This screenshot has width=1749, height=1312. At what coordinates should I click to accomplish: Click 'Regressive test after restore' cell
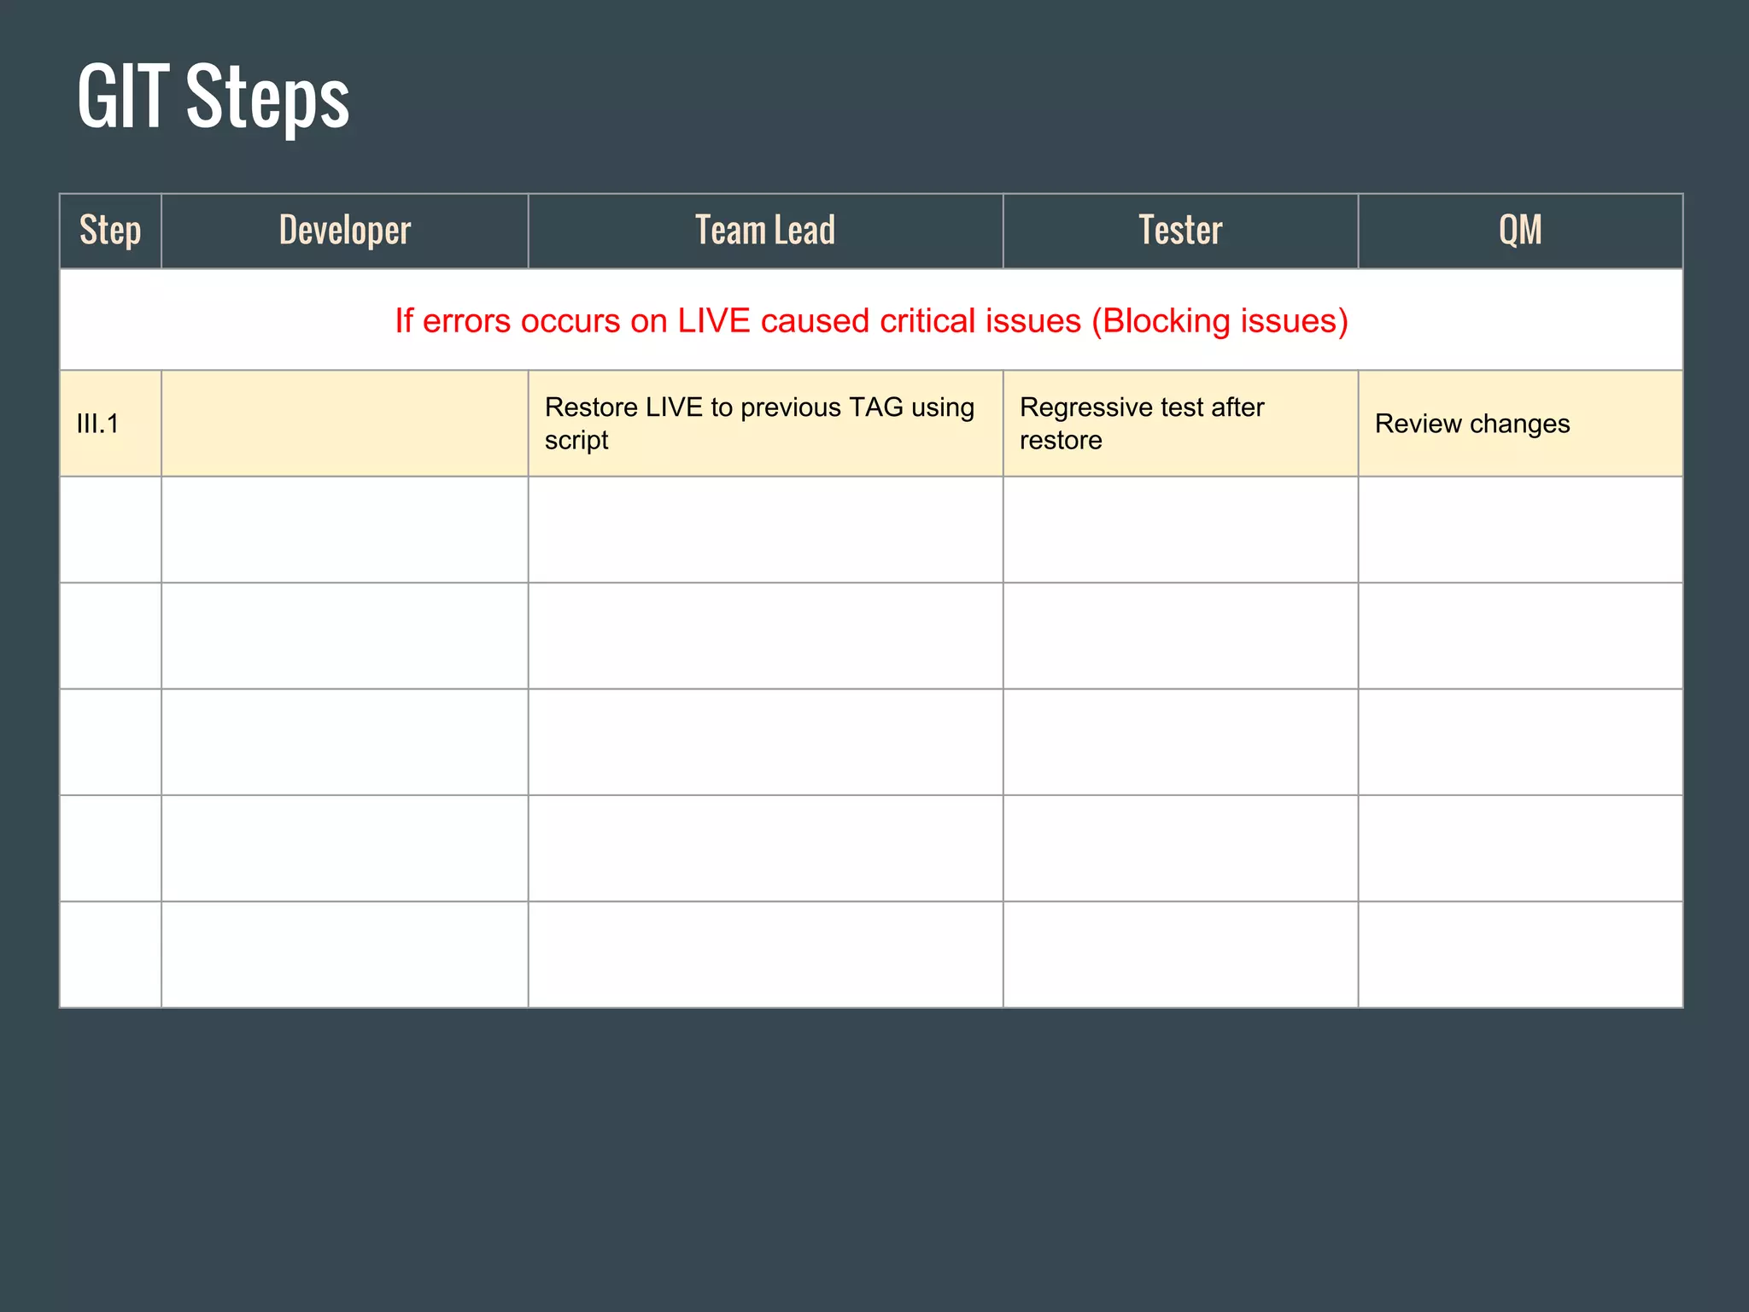pos(1180,424)
